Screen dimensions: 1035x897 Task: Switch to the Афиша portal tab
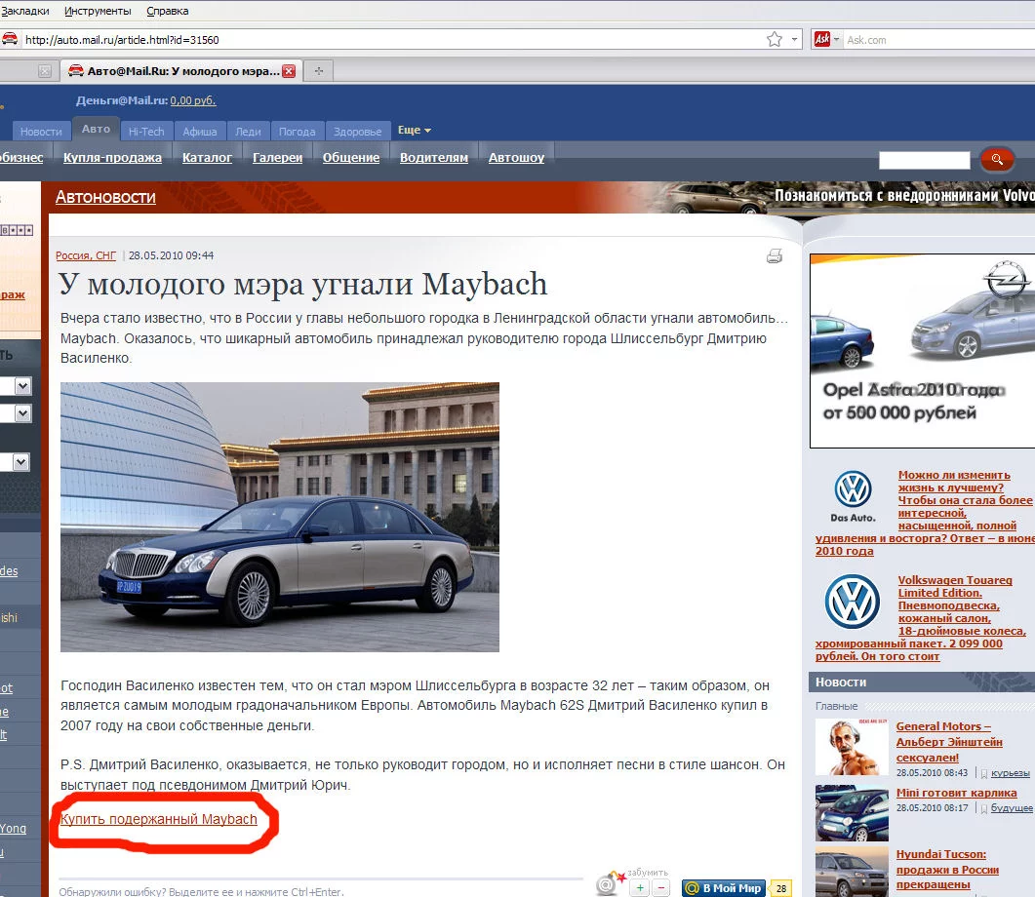click(200, 132)
